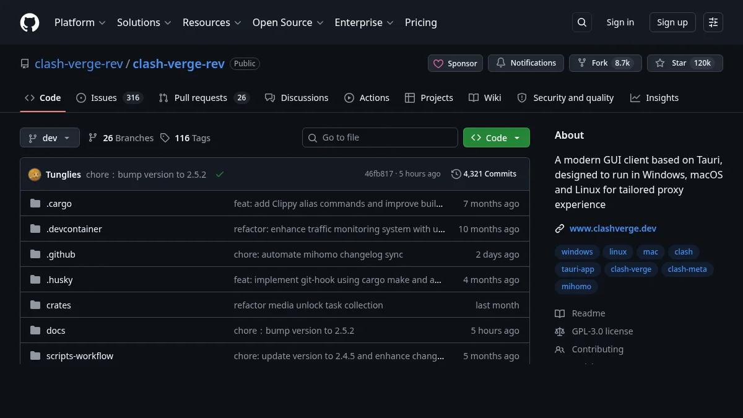
Task: Select the clash-meta topic tag
Action: (x=687, y=269)
